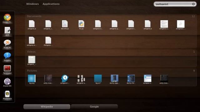200x112 pixels.
Task: Click the Pictures result count 9
Action: click(194, 71)
